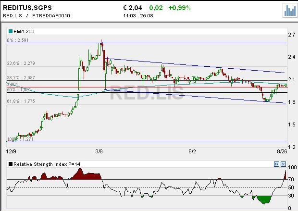Click the RSI axis value 70
Screen dimensions: 298x211
point(291,179)
